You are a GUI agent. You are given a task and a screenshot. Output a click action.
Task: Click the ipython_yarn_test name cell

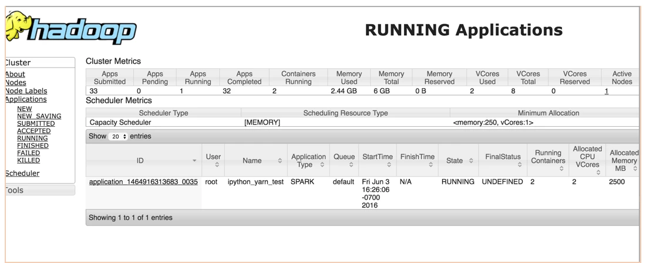tap(255, 182)
